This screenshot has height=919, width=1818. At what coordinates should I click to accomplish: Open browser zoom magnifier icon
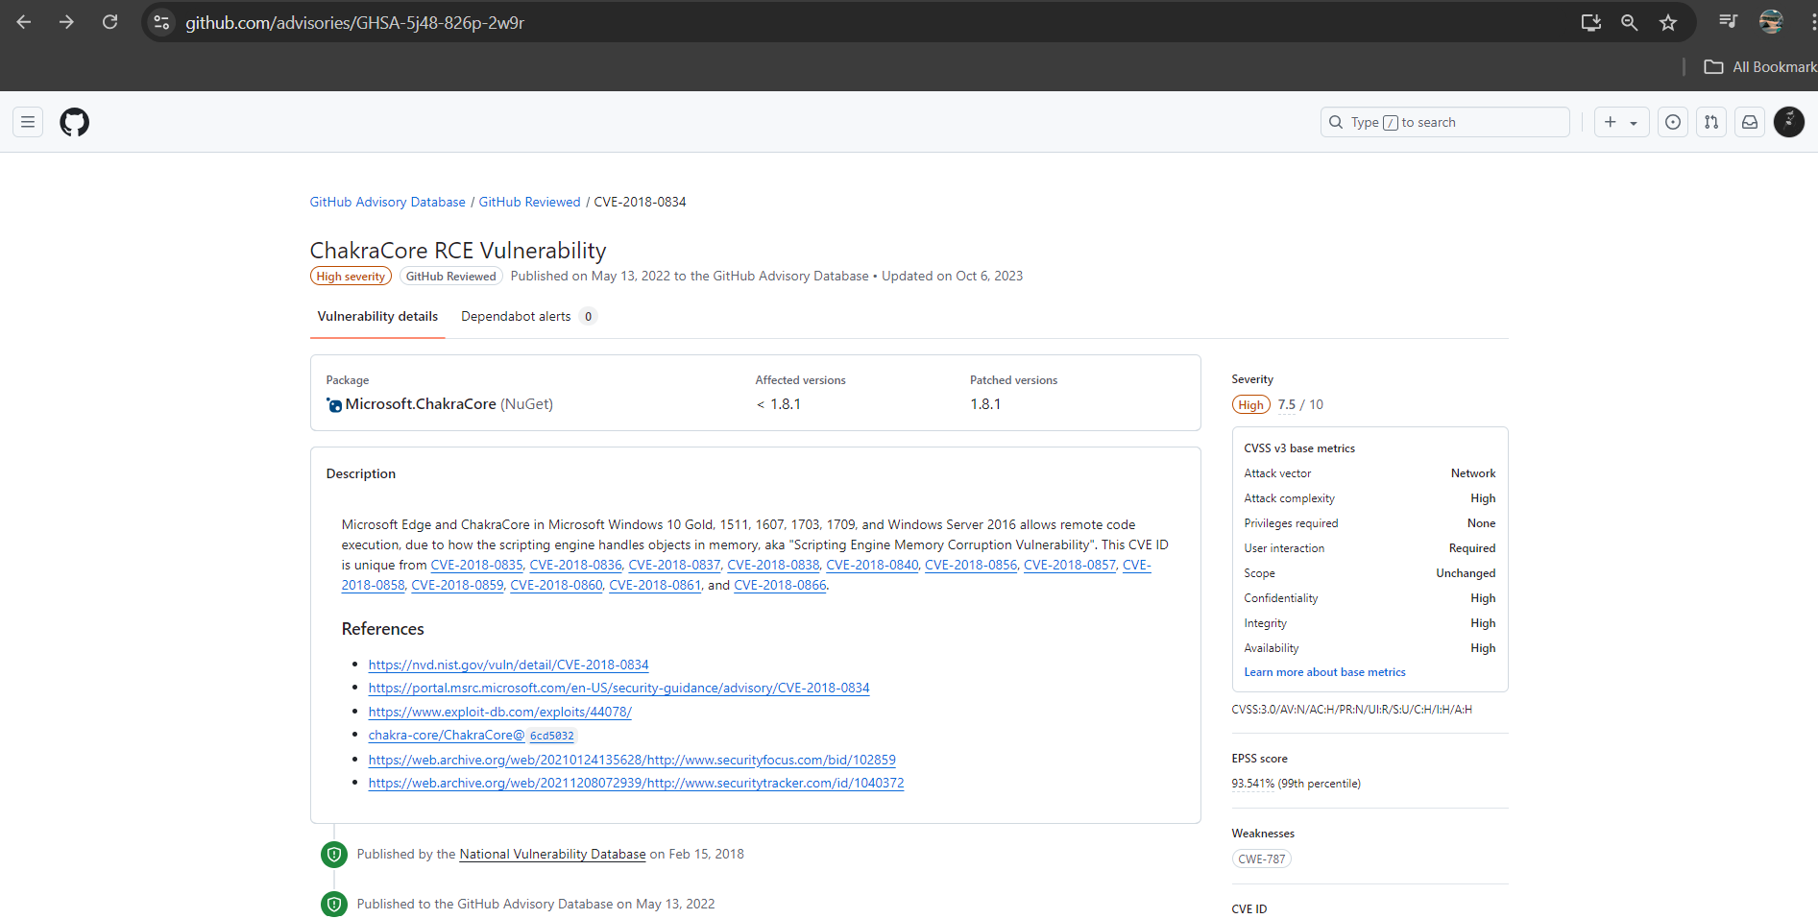(1629, 22)
